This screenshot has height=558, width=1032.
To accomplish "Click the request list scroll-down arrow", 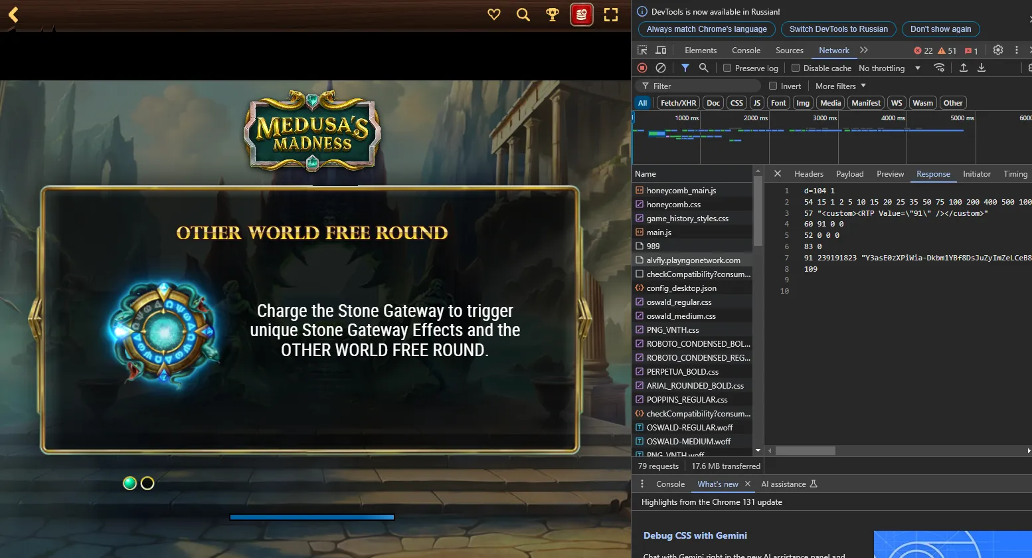I will (x=758, y=450).
